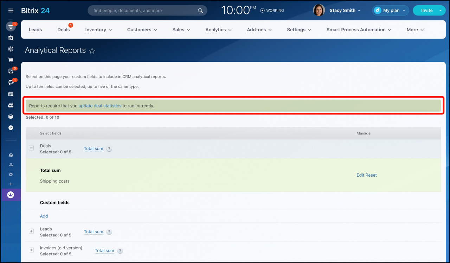Open the help question mark sidebar icon
This screenshot has height=263, width=450.
coord(11,155)
